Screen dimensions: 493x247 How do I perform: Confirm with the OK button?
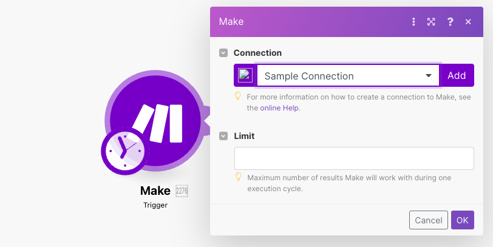point(462,220)
